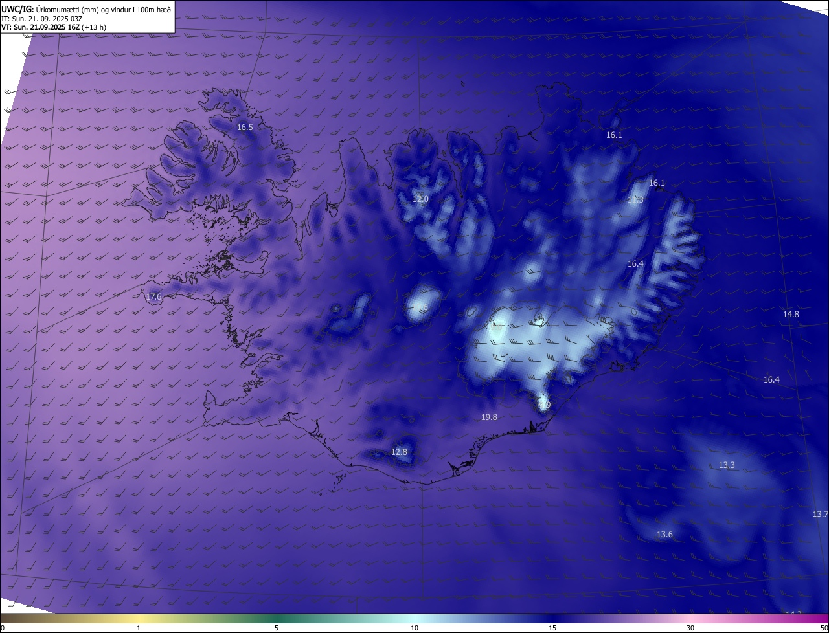Viewport: 829px width, 633px height.
Task: Click the 13.6 value label
Action: [x=664, y=535]
